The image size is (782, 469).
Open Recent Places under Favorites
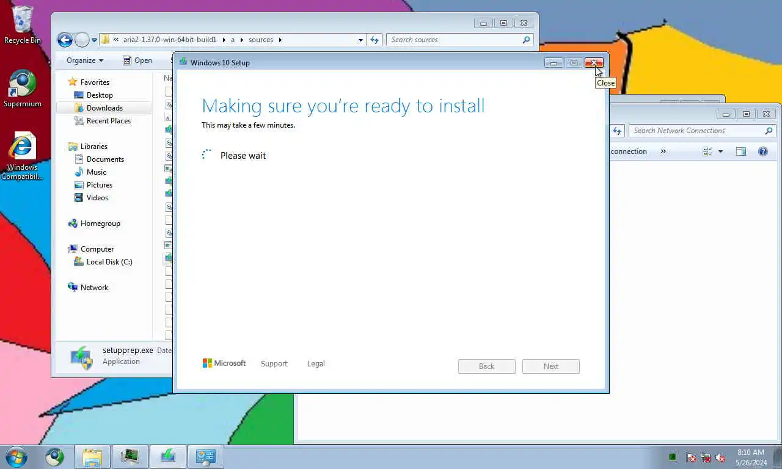[x=109, y=120]
